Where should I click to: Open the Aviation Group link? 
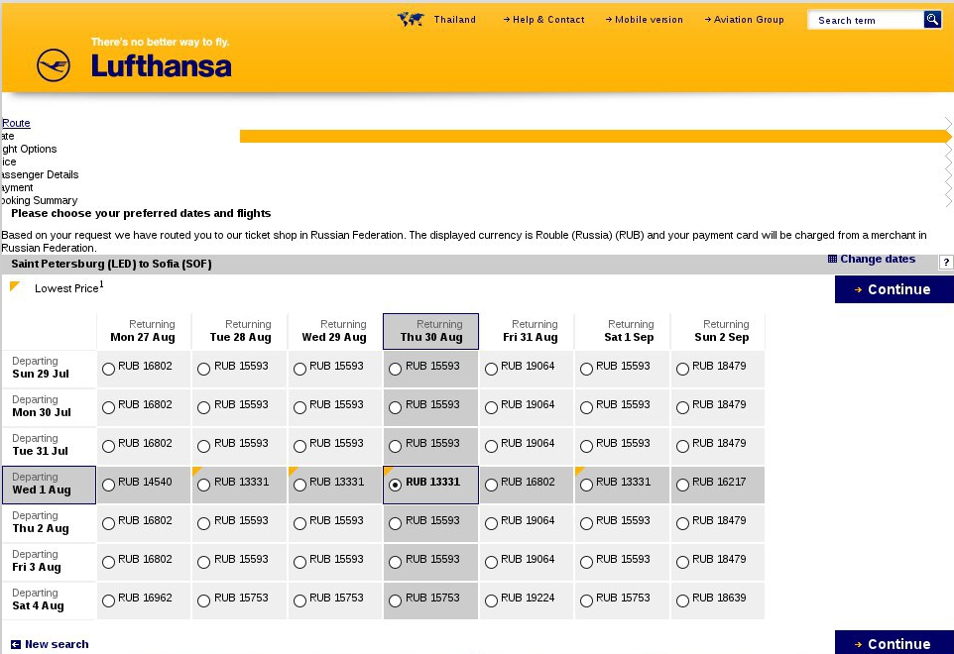[x=744, y=20]
